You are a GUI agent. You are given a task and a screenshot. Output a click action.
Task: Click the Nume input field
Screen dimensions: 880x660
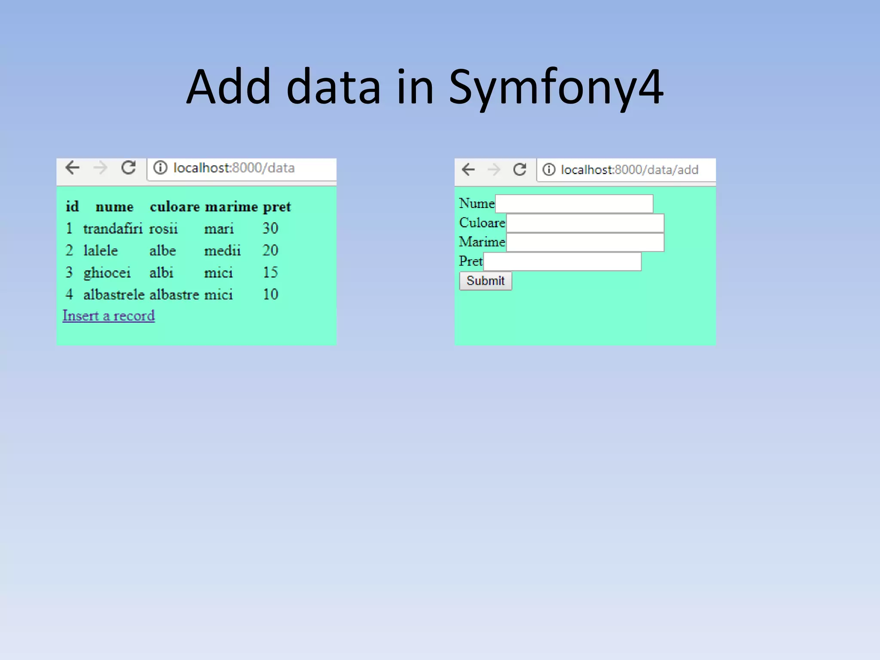(574, 204)
